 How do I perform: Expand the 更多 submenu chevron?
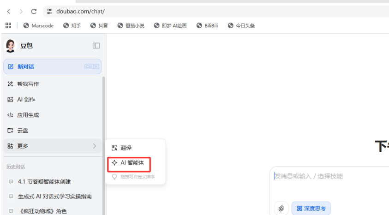tap(95, 146)
